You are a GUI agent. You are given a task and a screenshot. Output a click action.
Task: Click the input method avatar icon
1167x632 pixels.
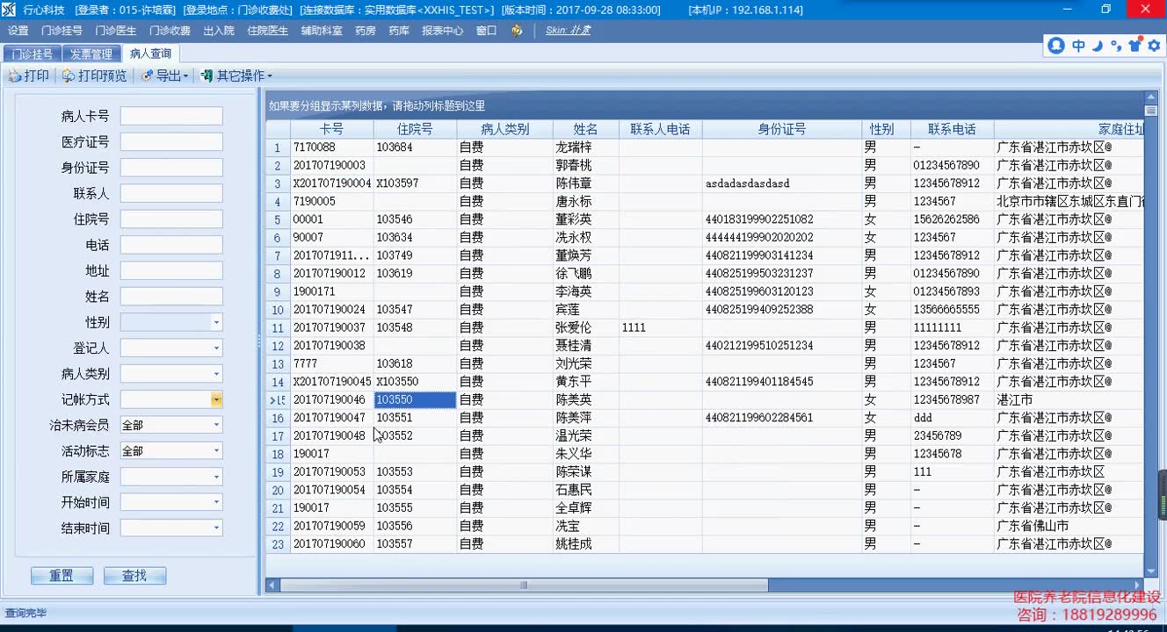coord(1056,46)
